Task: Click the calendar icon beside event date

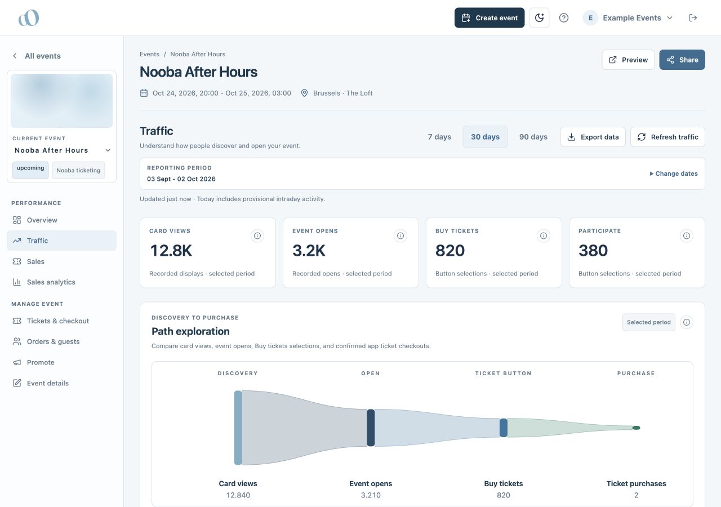Action: pyautogui.click(x=144, y=93)
